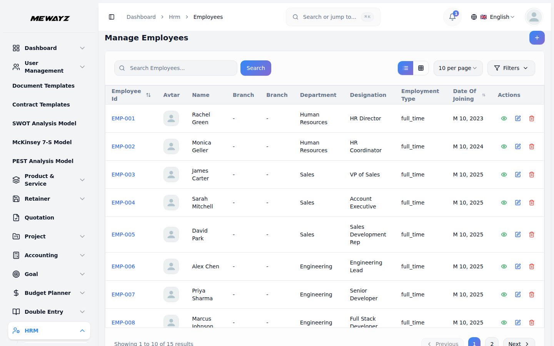Sort the table by Employee Id
Screen dimensions: 554x346
(149, 95)
